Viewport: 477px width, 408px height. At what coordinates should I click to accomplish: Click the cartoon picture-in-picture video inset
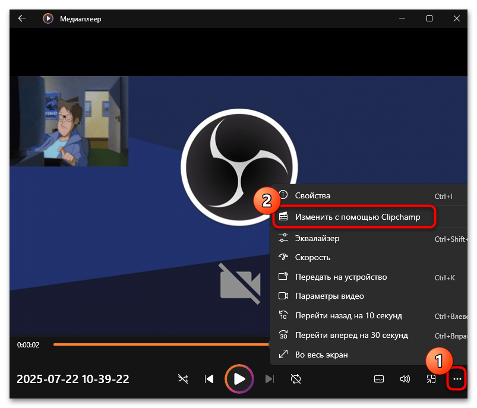[x=69, y=121]
